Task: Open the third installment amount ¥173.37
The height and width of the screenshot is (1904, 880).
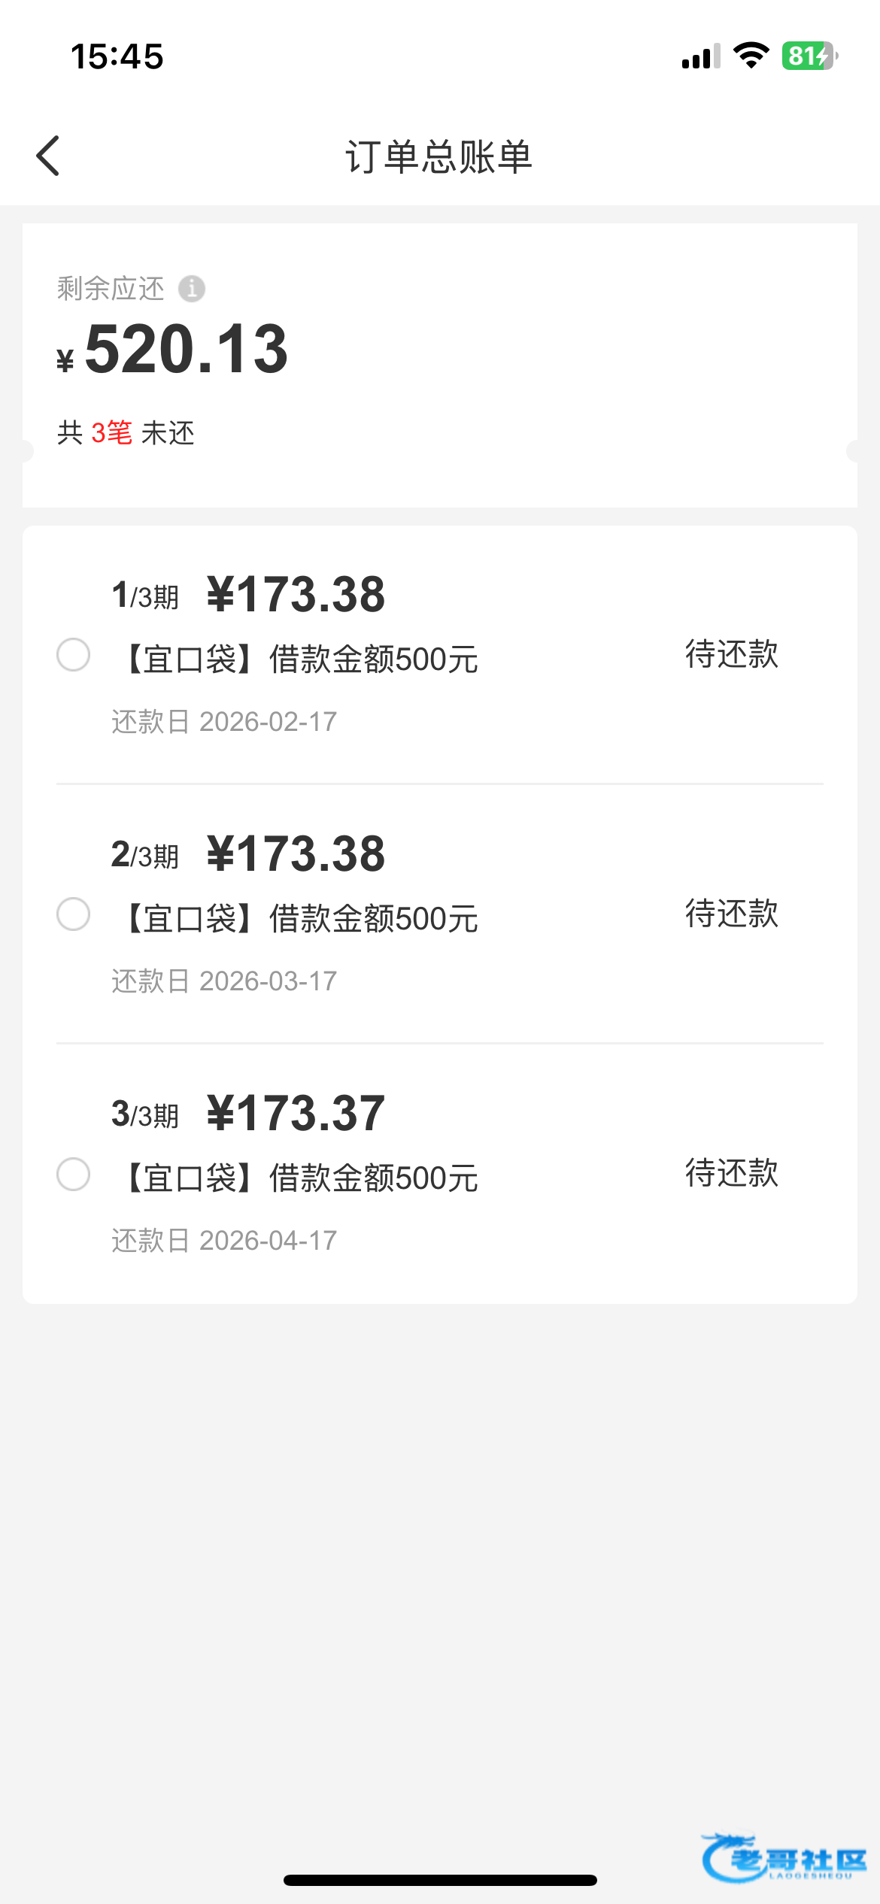Action: tap(296, 1113)
